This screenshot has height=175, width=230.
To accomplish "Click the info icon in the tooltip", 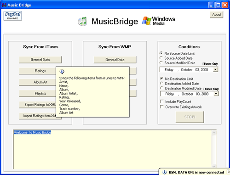I will click(x=62, y=72).
